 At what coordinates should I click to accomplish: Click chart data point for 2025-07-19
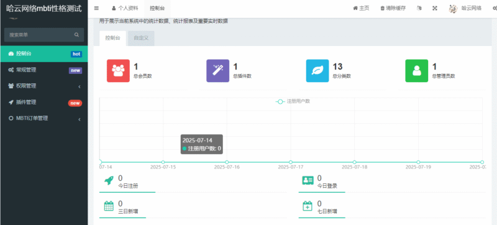(x=418, y=162)
